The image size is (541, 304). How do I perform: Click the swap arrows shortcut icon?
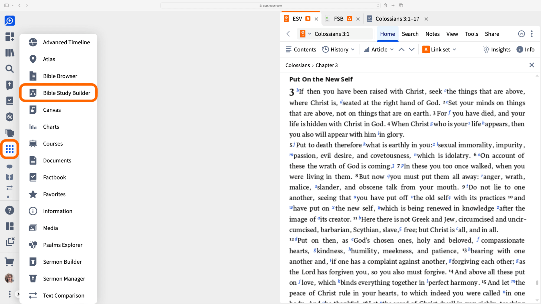(9, 188)
